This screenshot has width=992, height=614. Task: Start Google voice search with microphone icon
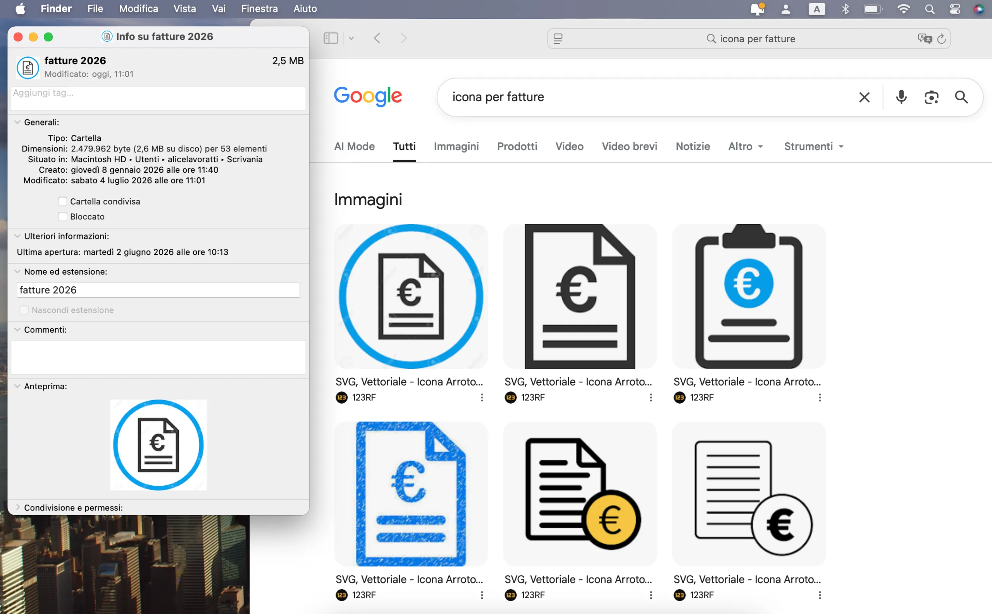coord(901,97)
